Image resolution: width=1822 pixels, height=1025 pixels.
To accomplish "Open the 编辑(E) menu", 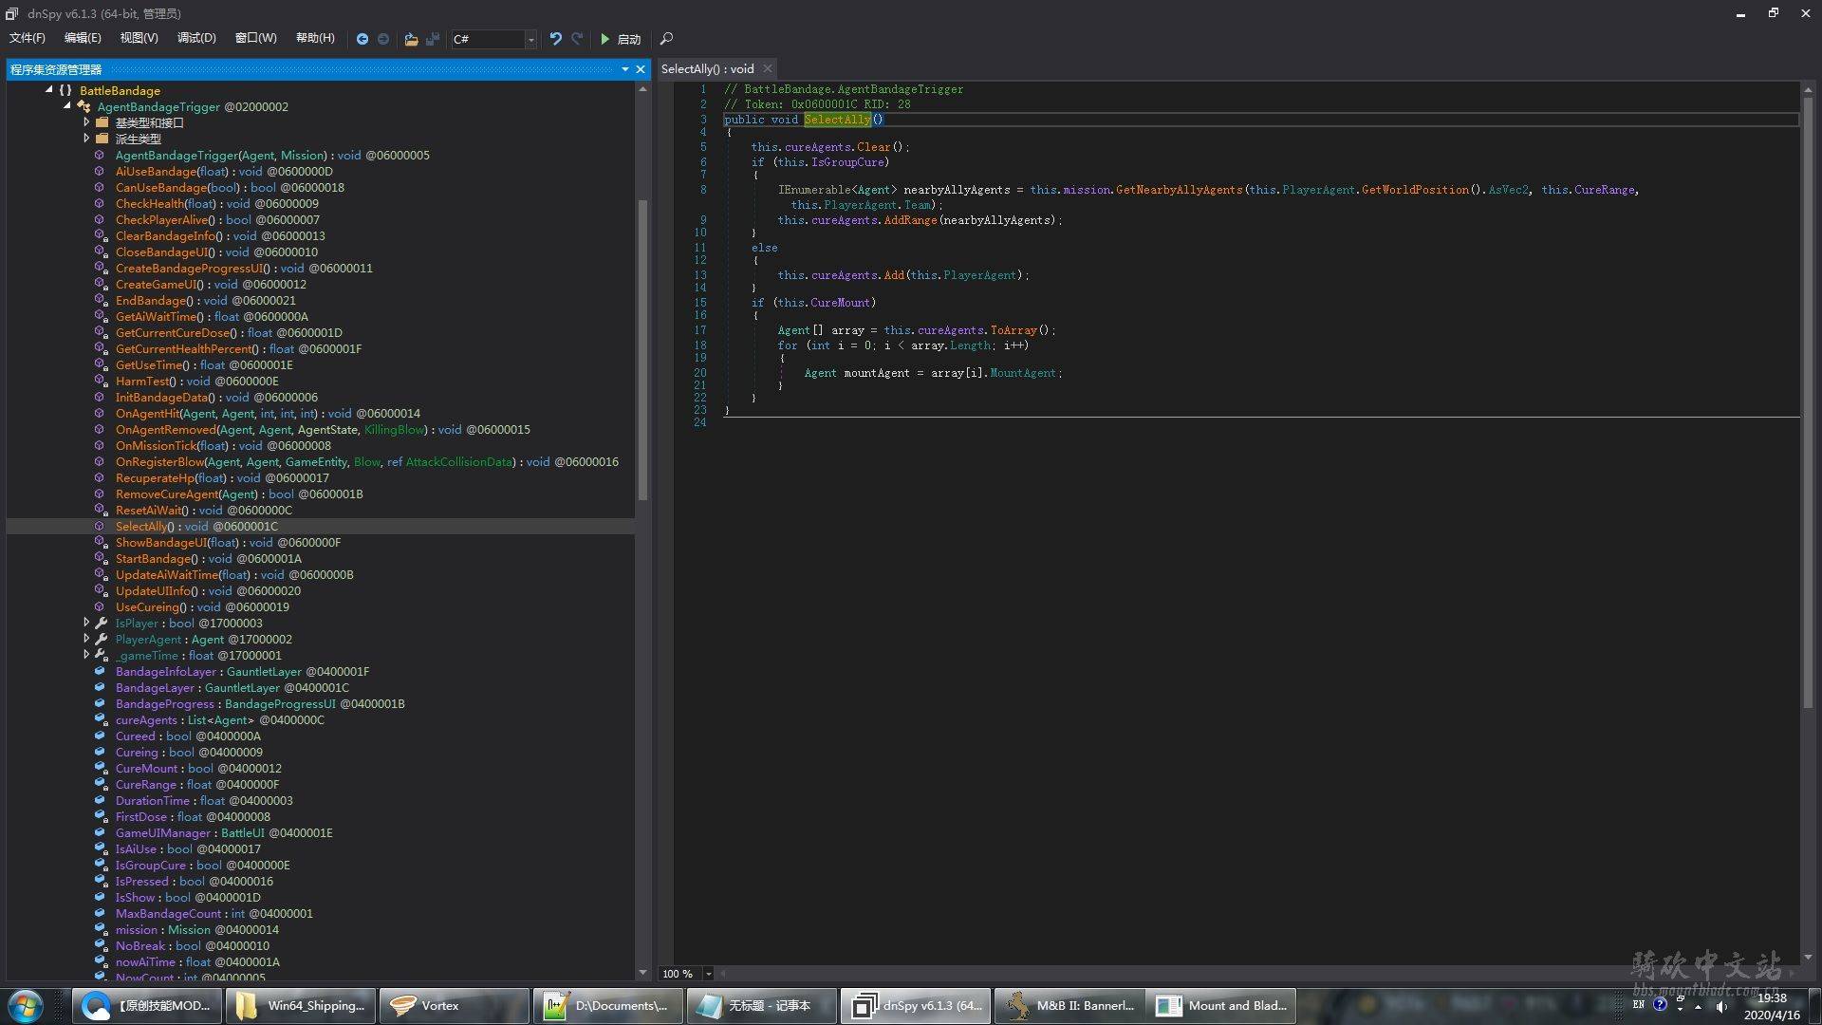I will 83,38.
